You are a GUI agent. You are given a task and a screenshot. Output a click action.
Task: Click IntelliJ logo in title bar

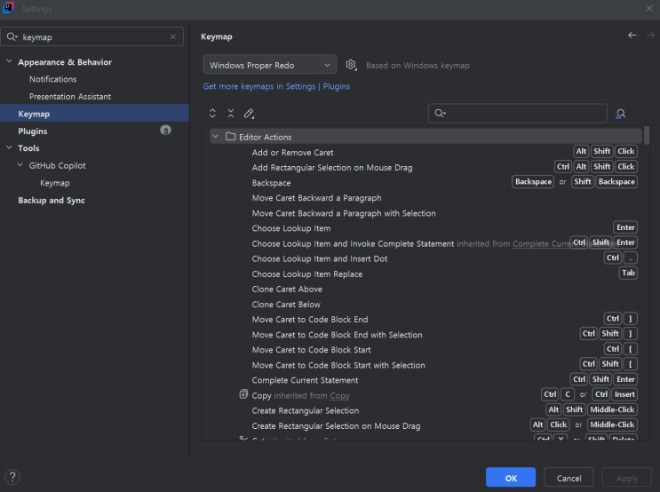coord(8,8)
